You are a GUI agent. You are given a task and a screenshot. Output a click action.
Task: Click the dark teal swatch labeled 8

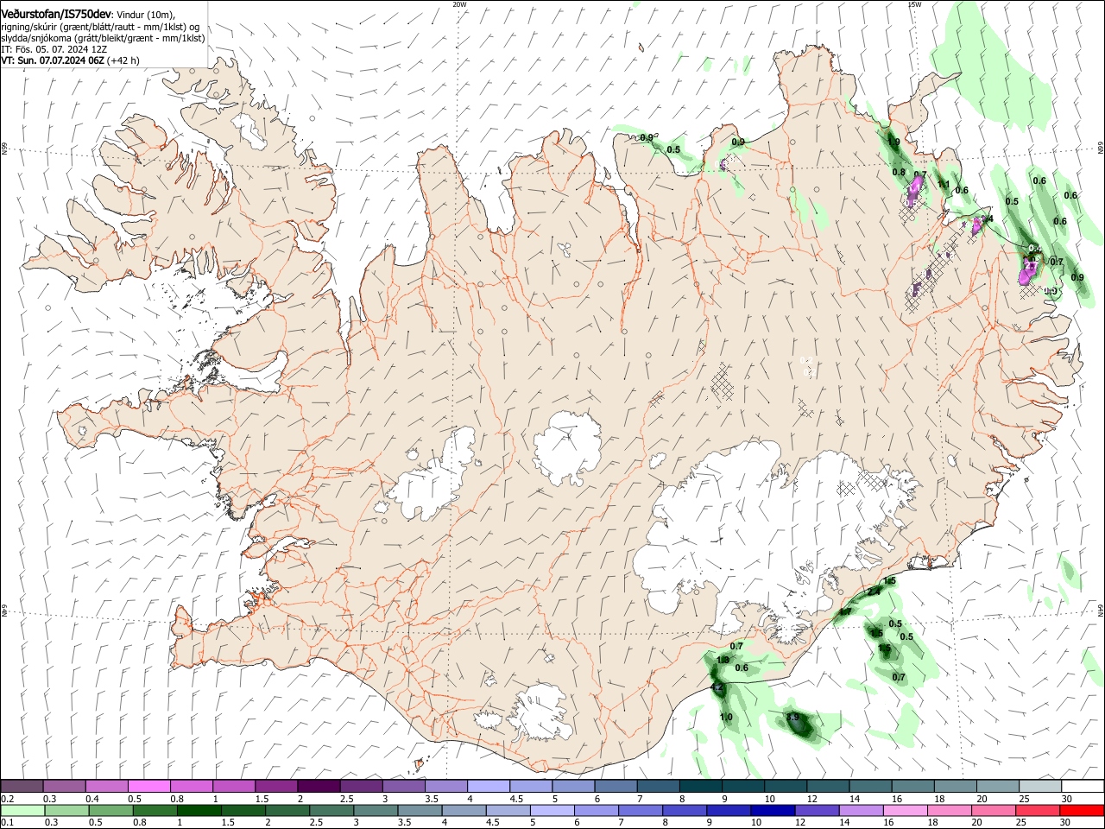tap(701, 786)
